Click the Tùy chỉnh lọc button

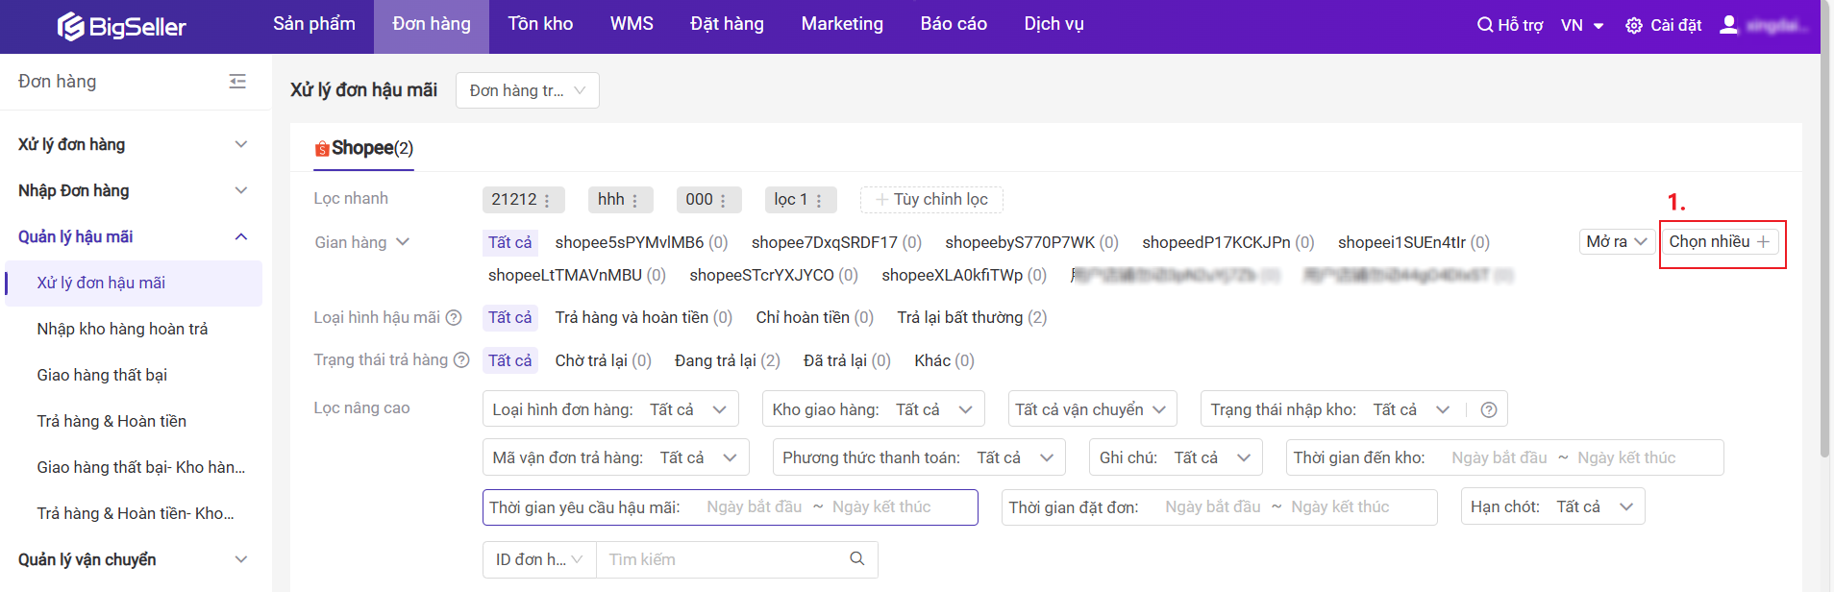pos(931,199)
